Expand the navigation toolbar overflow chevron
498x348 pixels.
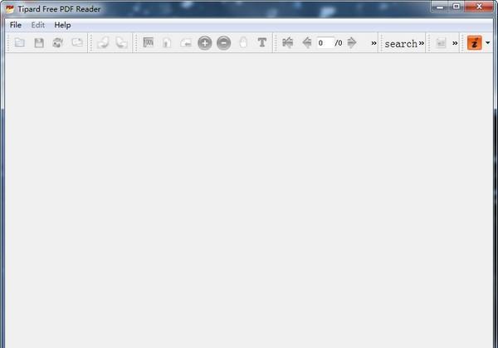[373, 43]
